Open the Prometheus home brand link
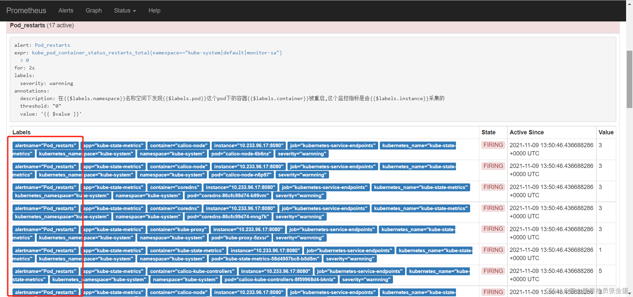Image resolution: width=633 pixels, height=297 pixels. click(x=26, y=11)
